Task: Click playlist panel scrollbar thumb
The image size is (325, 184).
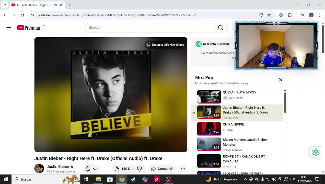Action: tap(285, 102)
